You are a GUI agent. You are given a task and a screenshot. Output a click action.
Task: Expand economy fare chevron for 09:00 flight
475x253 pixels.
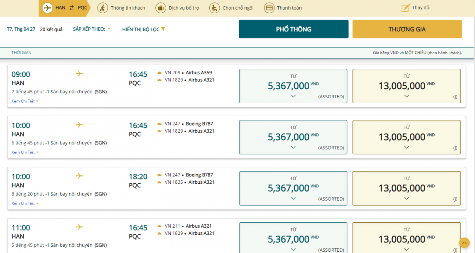tap(293, 96)
